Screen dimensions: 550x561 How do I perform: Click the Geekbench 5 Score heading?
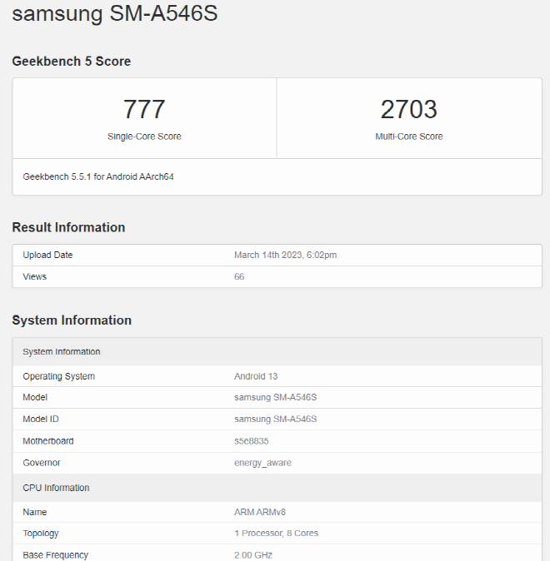(x=71, y=61)
